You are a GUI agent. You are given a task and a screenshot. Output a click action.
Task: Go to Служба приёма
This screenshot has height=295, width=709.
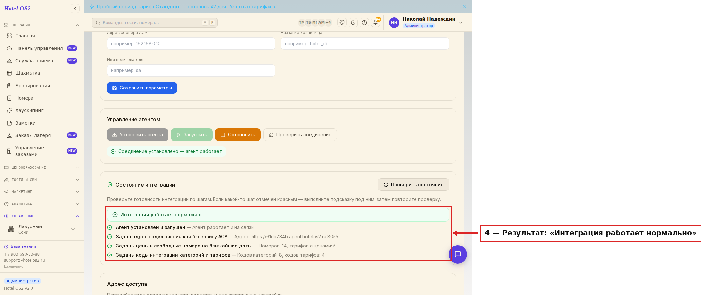point(42,61)
